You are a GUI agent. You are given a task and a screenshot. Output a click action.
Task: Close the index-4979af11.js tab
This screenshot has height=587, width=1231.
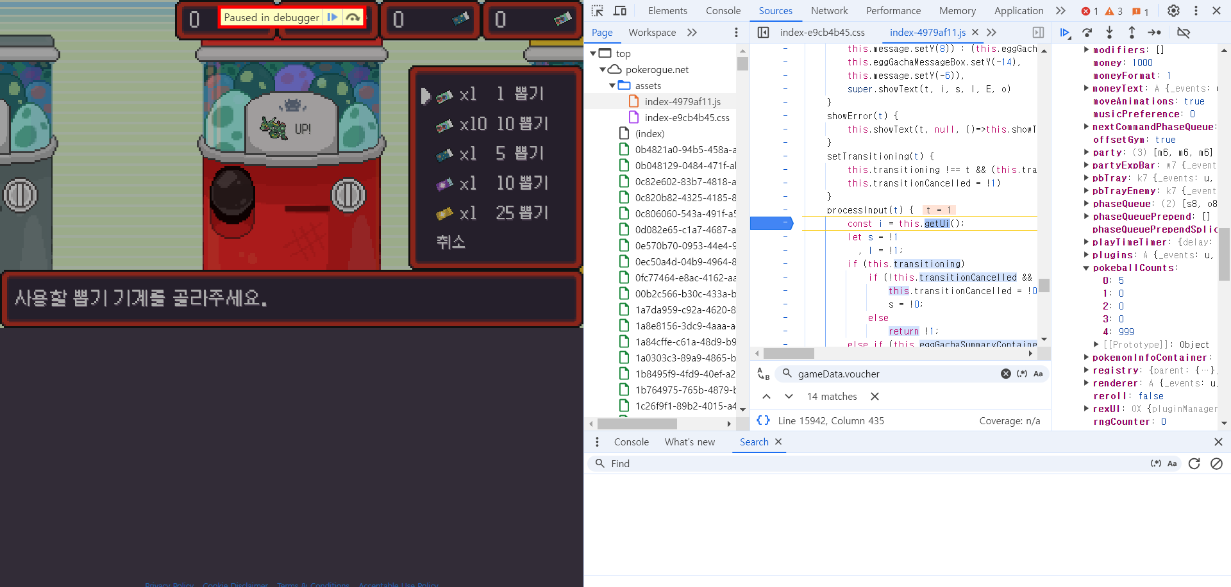click(975, 32)
